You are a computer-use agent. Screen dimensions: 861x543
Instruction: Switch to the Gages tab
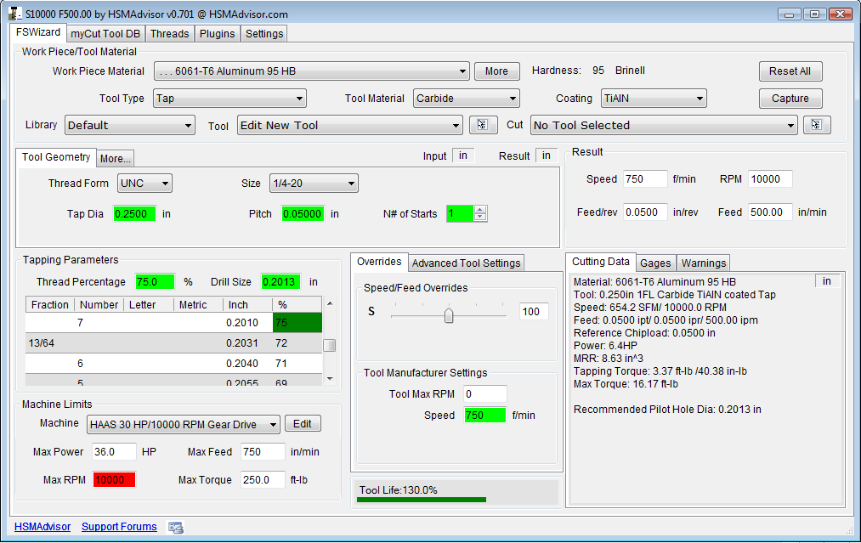[654, 263]
